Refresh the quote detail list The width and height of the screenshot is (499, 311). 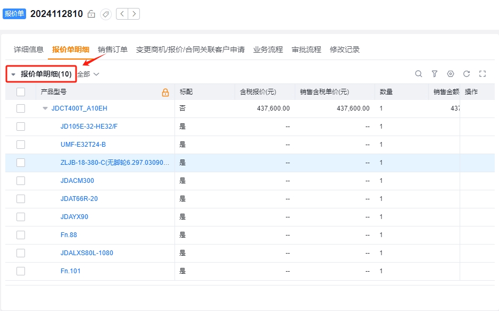pyautogui.click(x=467, y=74)
